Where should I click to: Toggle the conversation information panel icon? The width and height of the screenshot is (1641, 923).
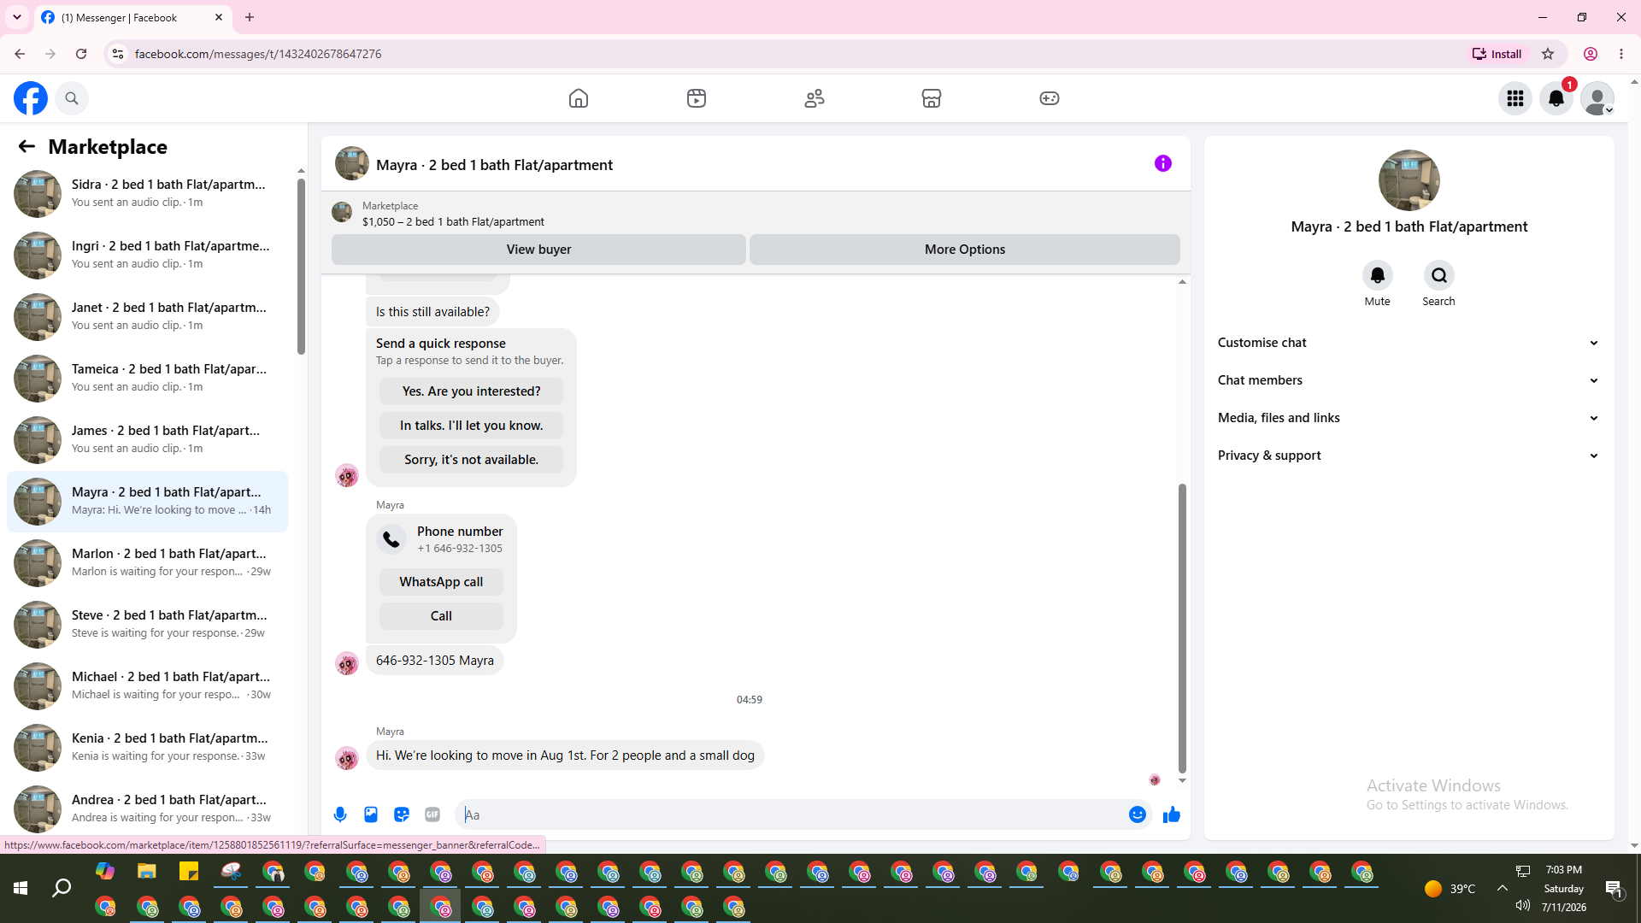(x=1163, y=163)
